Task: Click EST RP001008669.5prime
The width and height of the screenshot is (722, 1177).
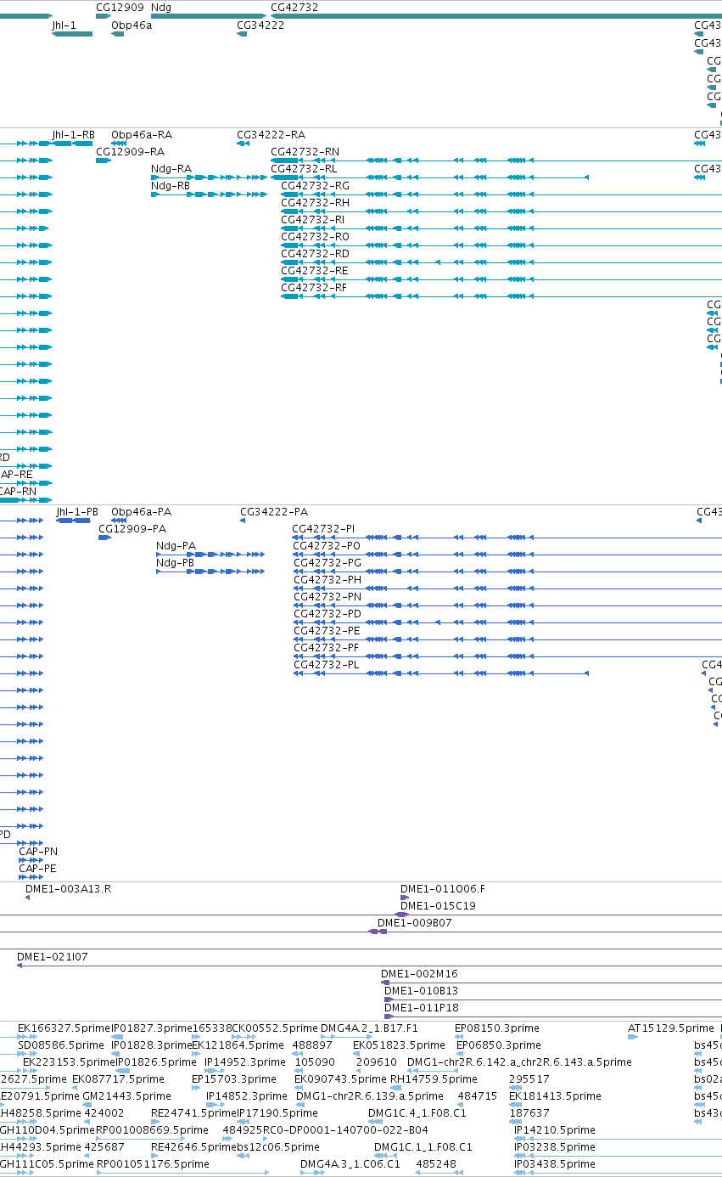Action: pyautogui.click(x=152, y=1129)
